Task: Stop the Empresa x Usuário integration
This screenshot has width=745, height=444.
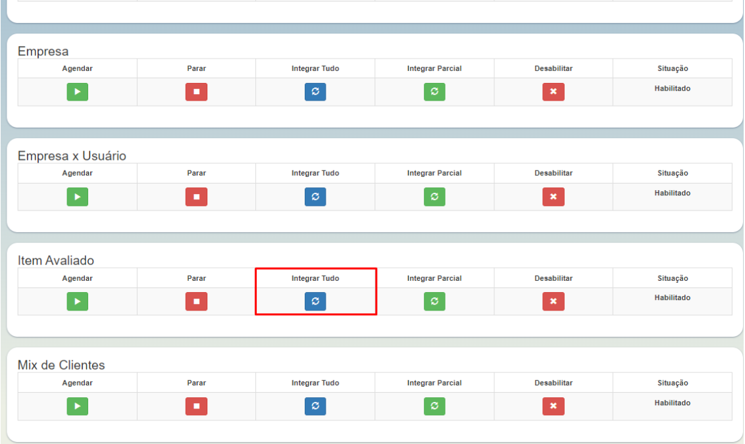Action: (x=196, y=197)
